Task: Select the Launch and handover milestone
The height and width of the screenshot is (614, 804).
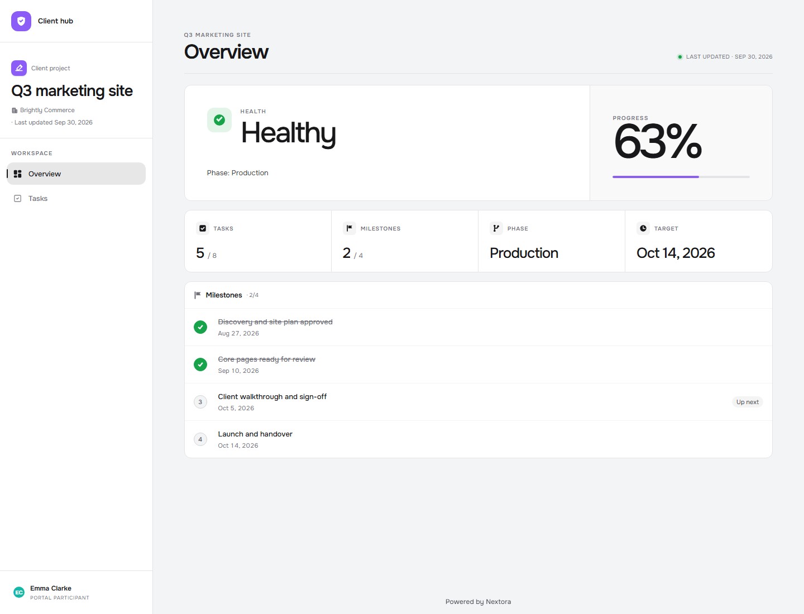Action: click(x=478, y=439)
